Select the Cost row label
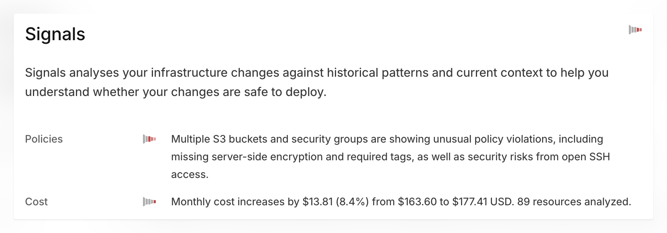This screenshot has width=667, height=233. pyautogui.click(x=36, y=202)
